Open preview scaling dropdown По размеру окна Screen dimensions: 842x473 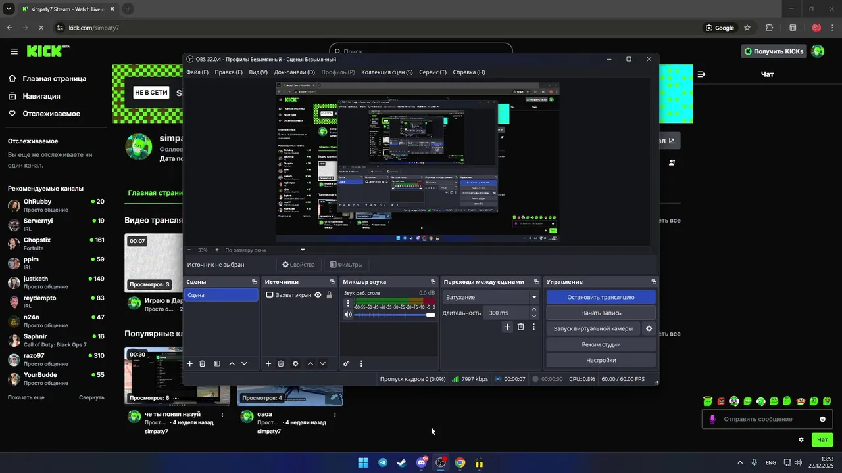click(265, 250)
